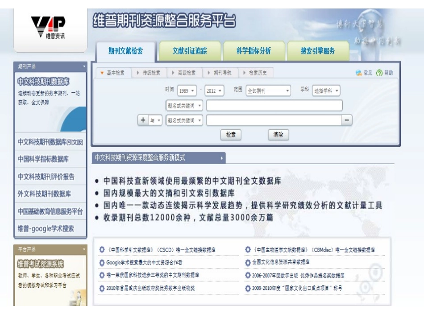The image size is (424, 318).
Task: Open 中国基础教育信息服务平台 link
Action: (50, 211)
